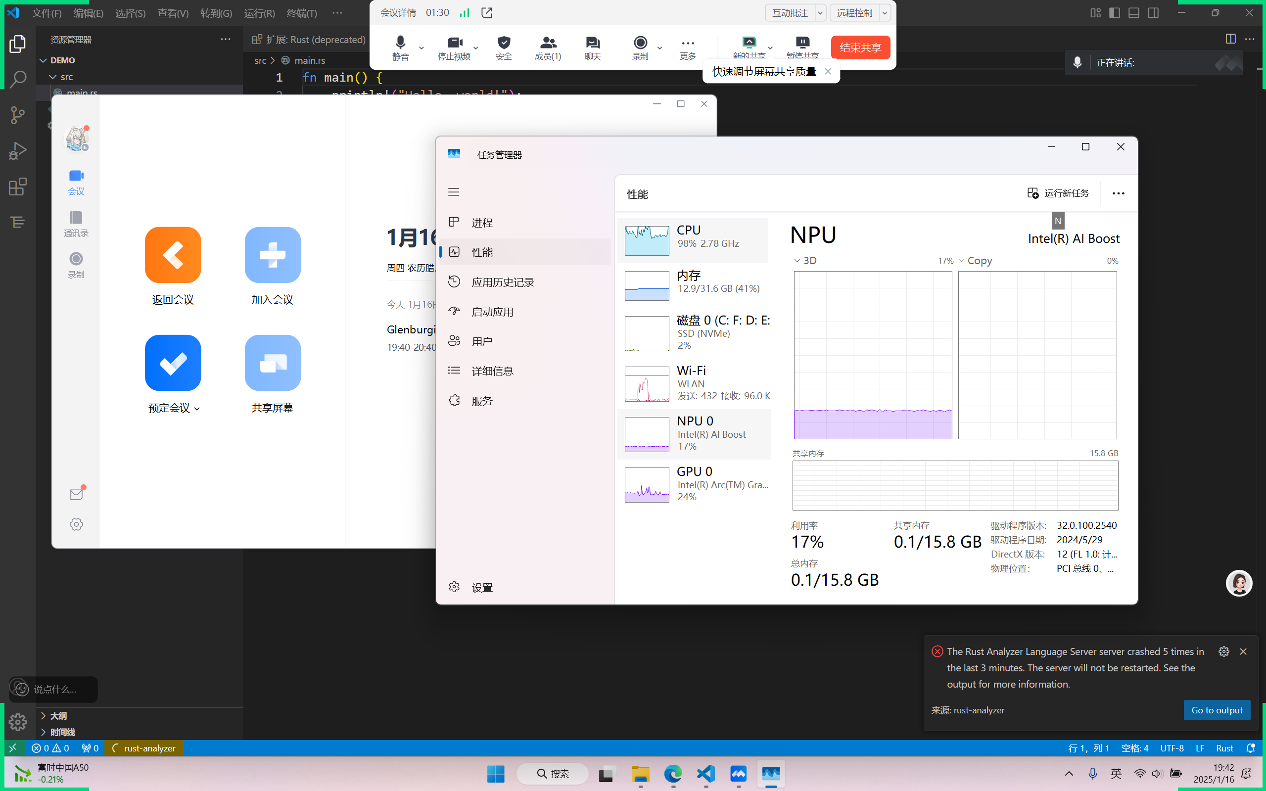
Task: View the 成员(1) members list
Action: coord(547,47)
